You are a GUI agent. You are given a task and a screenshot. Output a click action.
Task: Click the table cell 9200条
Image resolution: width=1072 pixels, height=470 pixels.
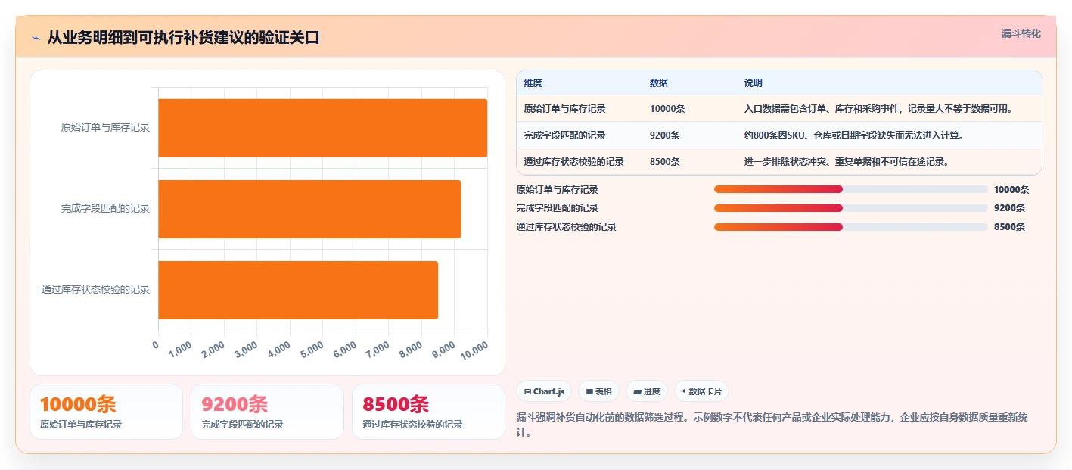tap(665, 135)
